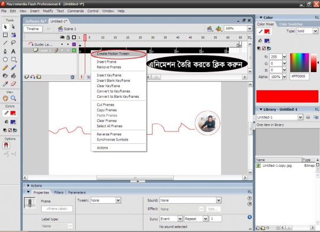Viewport: 320px width, 232px height.
Task: Toggle outline square of Guide layer
Action: pos(74,44)
